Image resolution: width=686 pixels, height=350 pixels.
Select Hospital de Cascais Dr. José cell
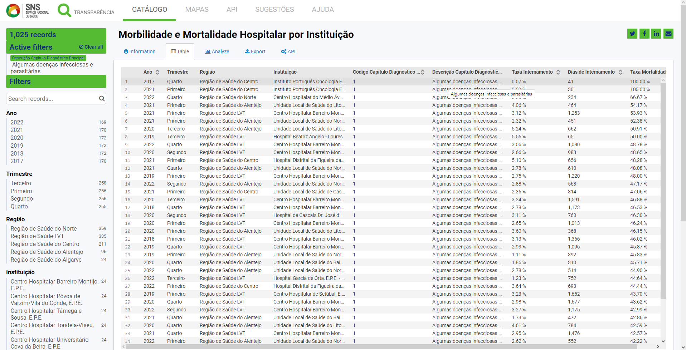point(308,215)
